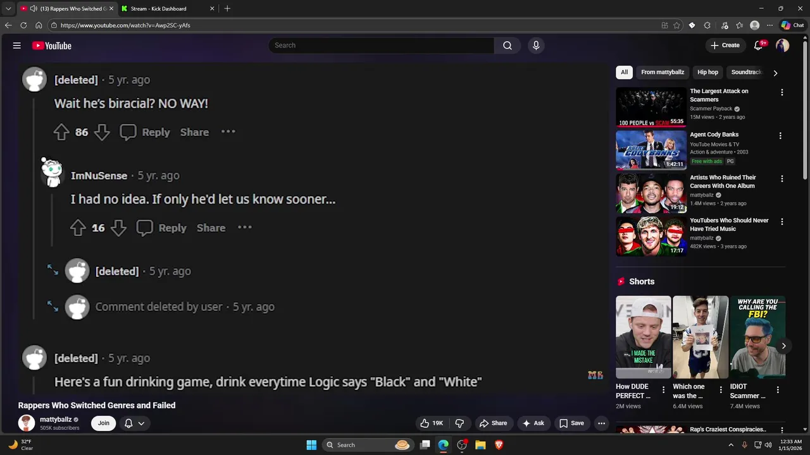The image size is (810, 455).
Task: Open options for Agent Cody Banks video
Action: click(x=780, y=136)
